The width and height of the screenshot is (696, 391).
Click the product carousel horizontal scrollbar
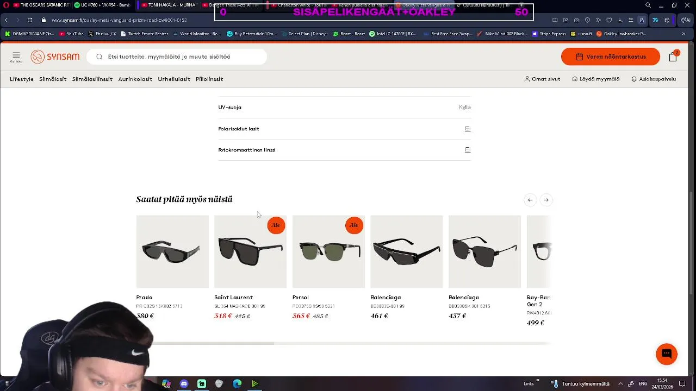(344, 343)
